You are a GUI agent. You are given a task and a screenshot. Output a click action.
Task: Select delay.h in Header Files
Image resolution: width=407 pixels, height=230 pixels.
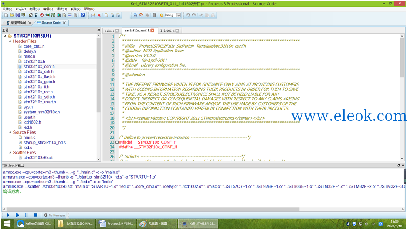pyautogui.click(x=30, y=51)
